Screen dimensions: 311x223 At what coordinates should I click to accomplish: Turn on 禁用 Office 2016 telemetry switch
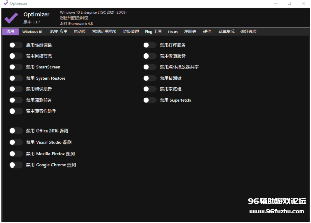(16, 131)
